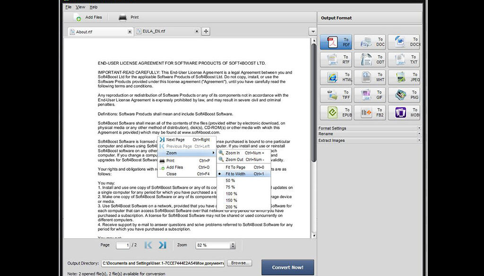Choose Close in the context menu
484x276 pixels.
point(187,174)
